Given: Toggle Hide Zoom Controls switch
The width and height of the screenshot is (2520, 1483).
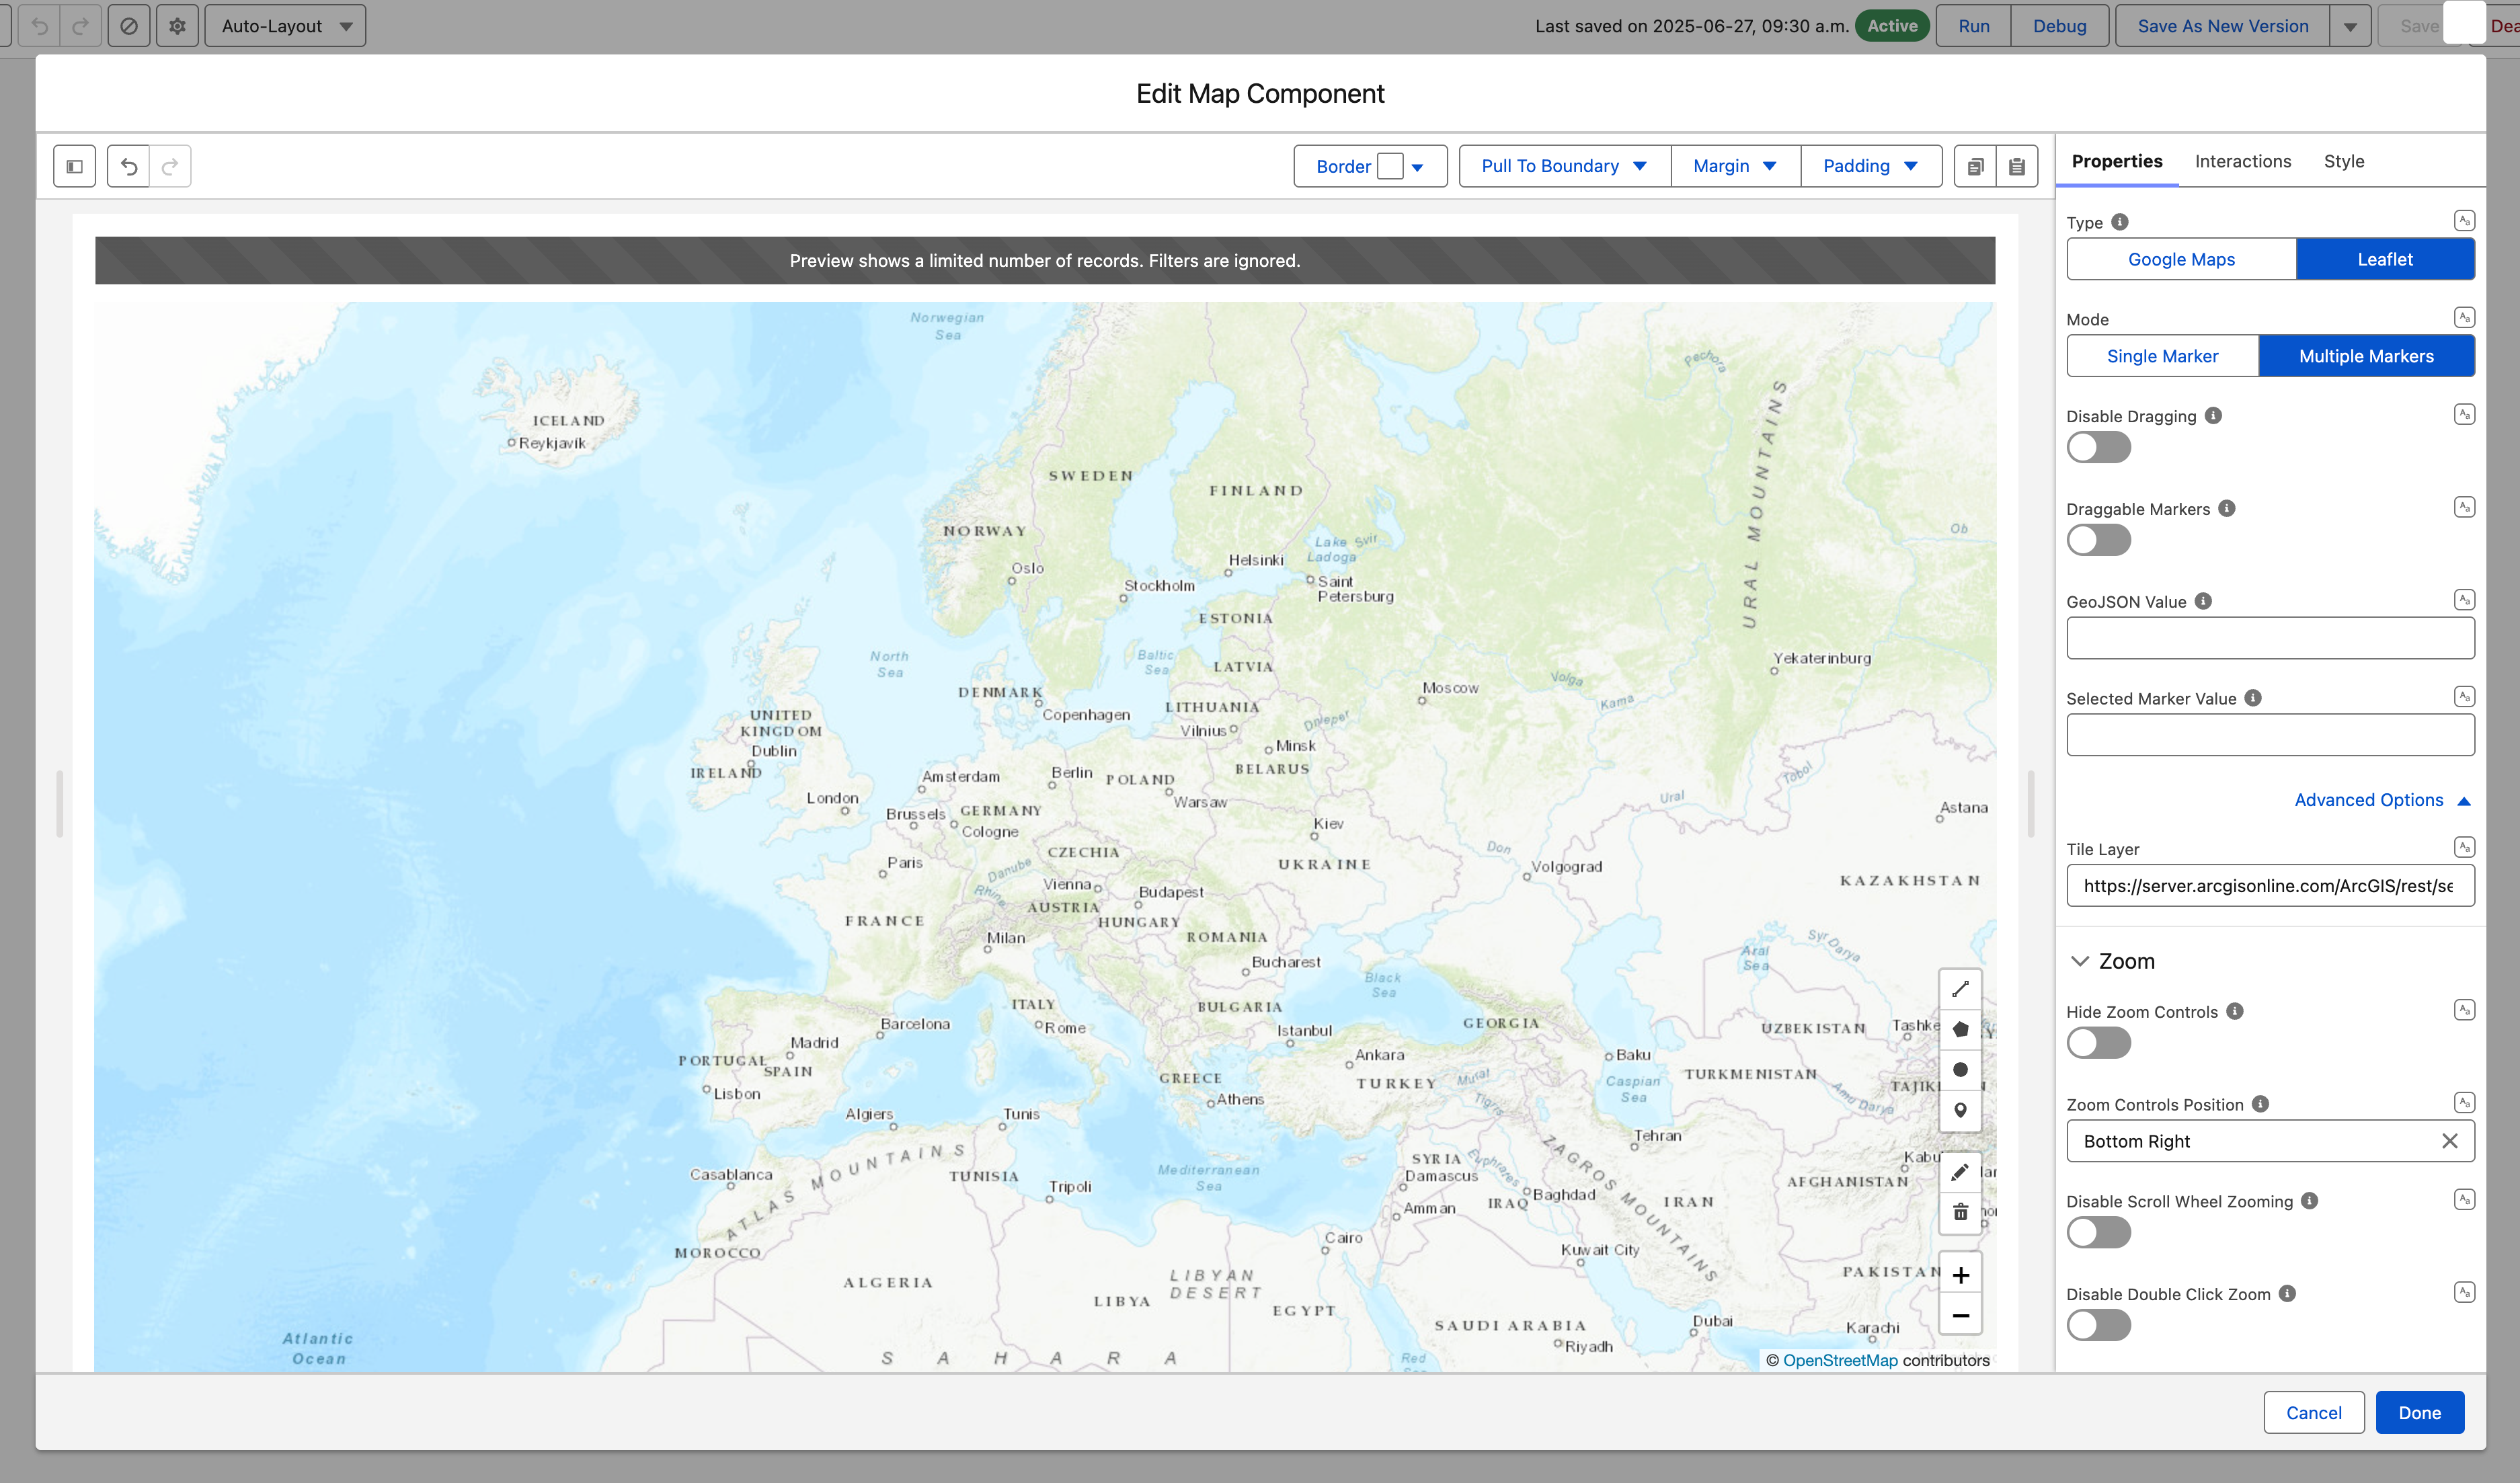Looking at the screenshot, I should [x=2098, y=1043].
